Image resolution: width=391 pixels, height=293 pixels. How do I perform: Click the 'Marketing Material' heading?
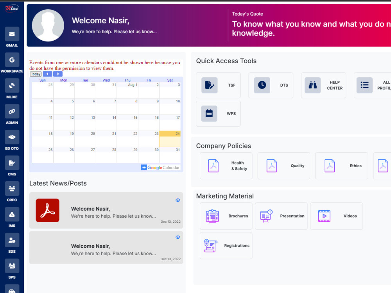(225, 196)
